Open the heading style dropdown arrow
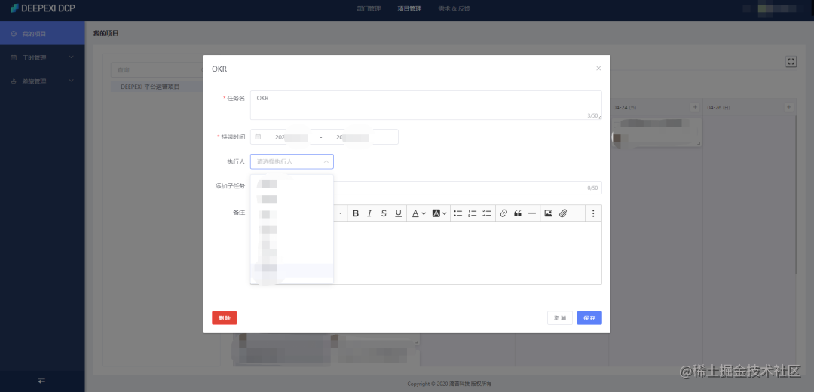 (x=341, y=213)
